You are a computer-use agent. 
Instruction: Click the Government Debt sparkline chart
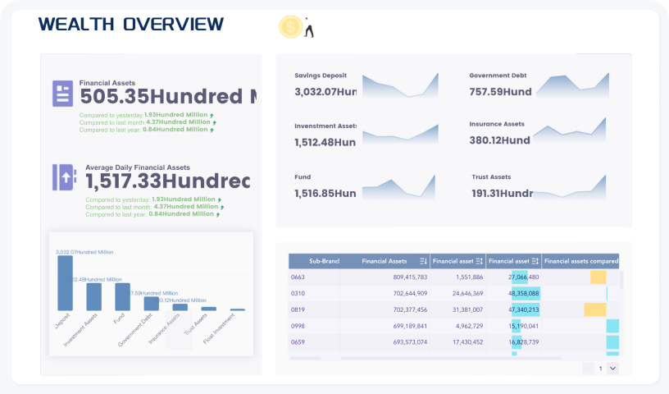(x=572, y=85)
